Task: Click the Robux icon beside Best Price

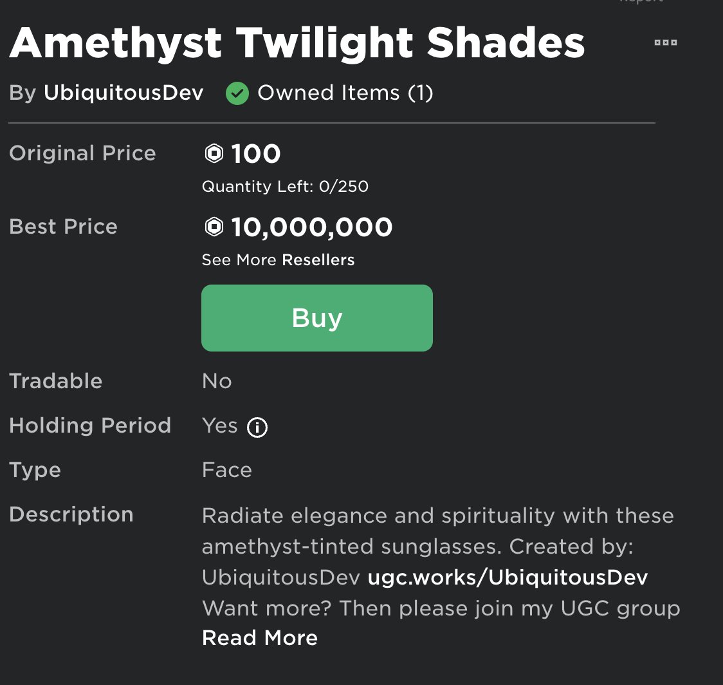Action: pos(214,227)
